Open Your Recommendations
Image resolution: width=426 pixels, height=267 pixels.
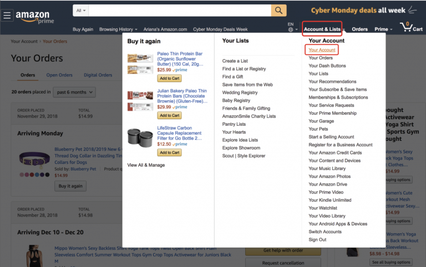point(332,81)
